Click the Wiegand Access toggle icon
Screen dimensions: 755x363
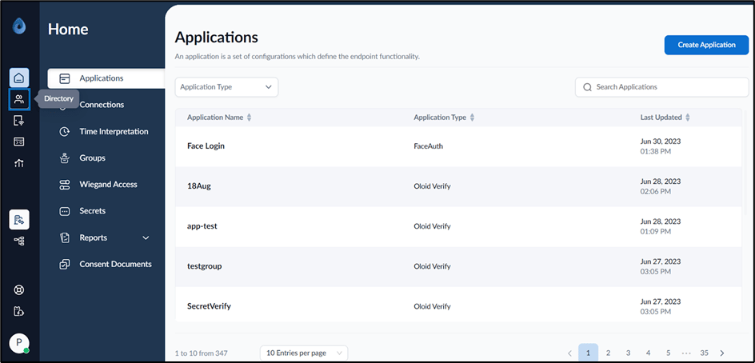click(65, 185)
